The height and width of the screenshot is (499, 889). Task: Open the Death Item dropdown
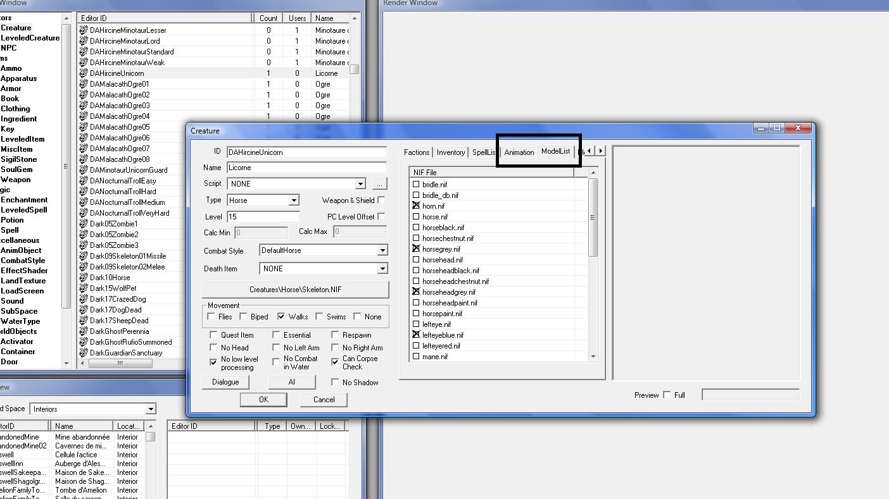tap(382, 269)
